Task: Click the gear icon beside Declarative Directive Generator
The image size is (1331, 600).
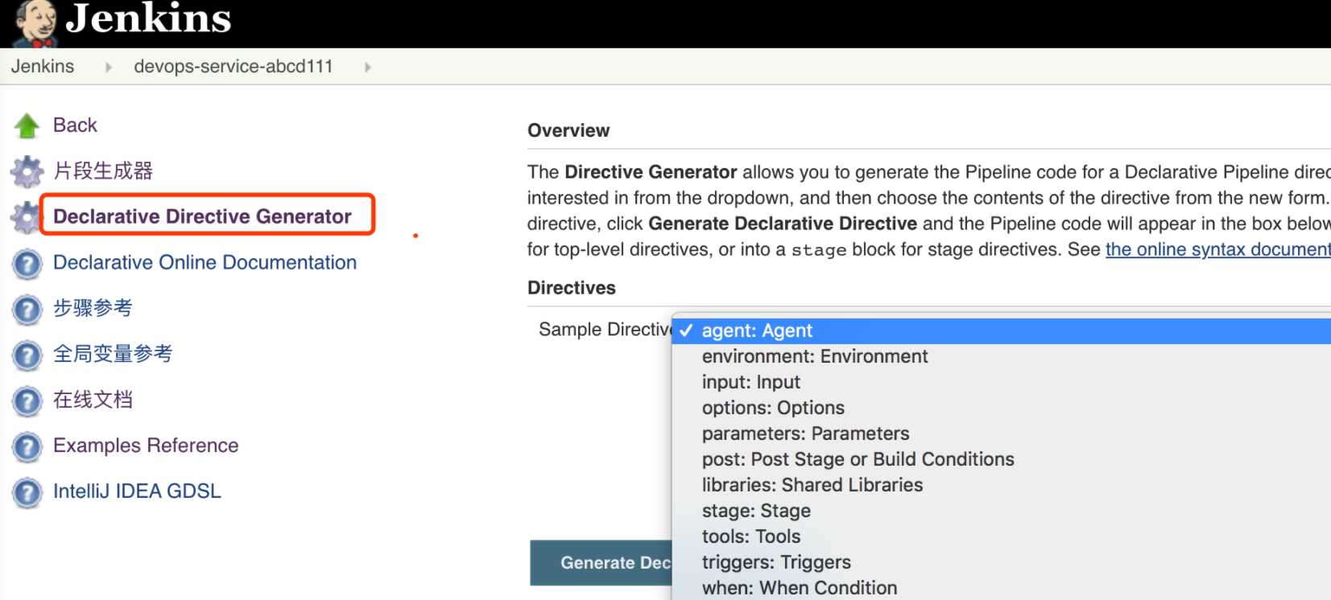Action: (26, 217)
